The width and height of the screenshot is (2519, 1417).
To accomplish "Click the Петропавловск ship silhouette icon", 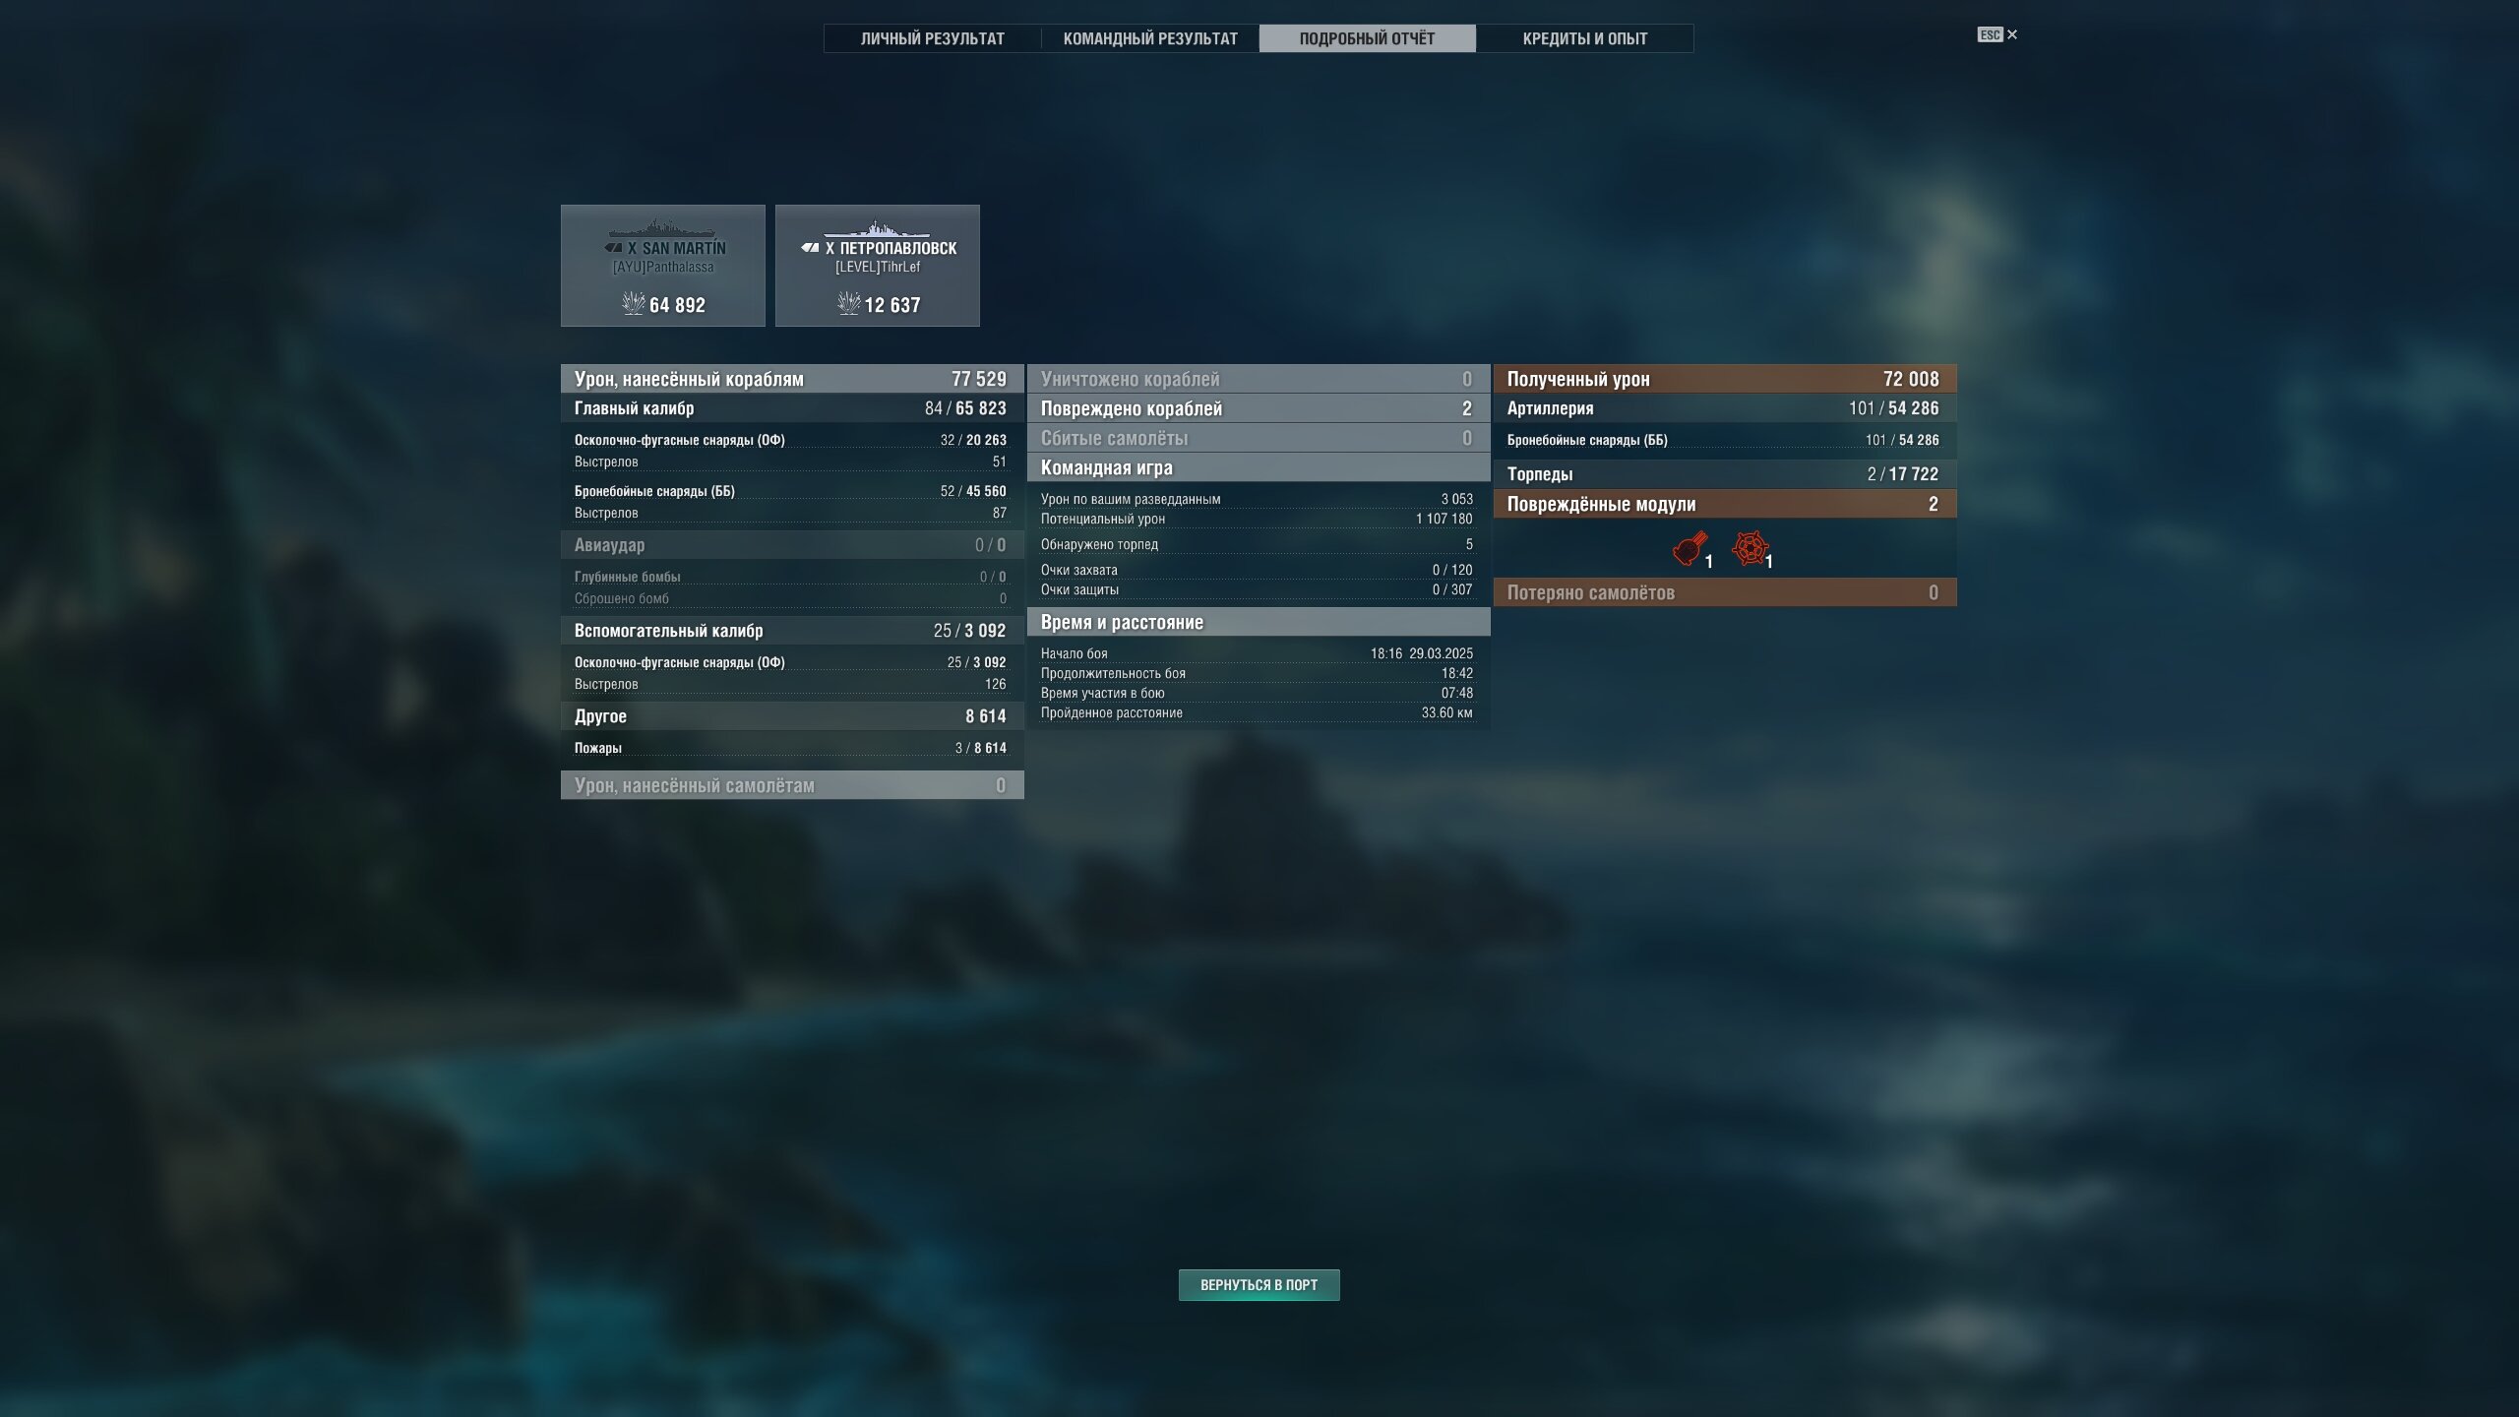I will click(x=877, y=228).
